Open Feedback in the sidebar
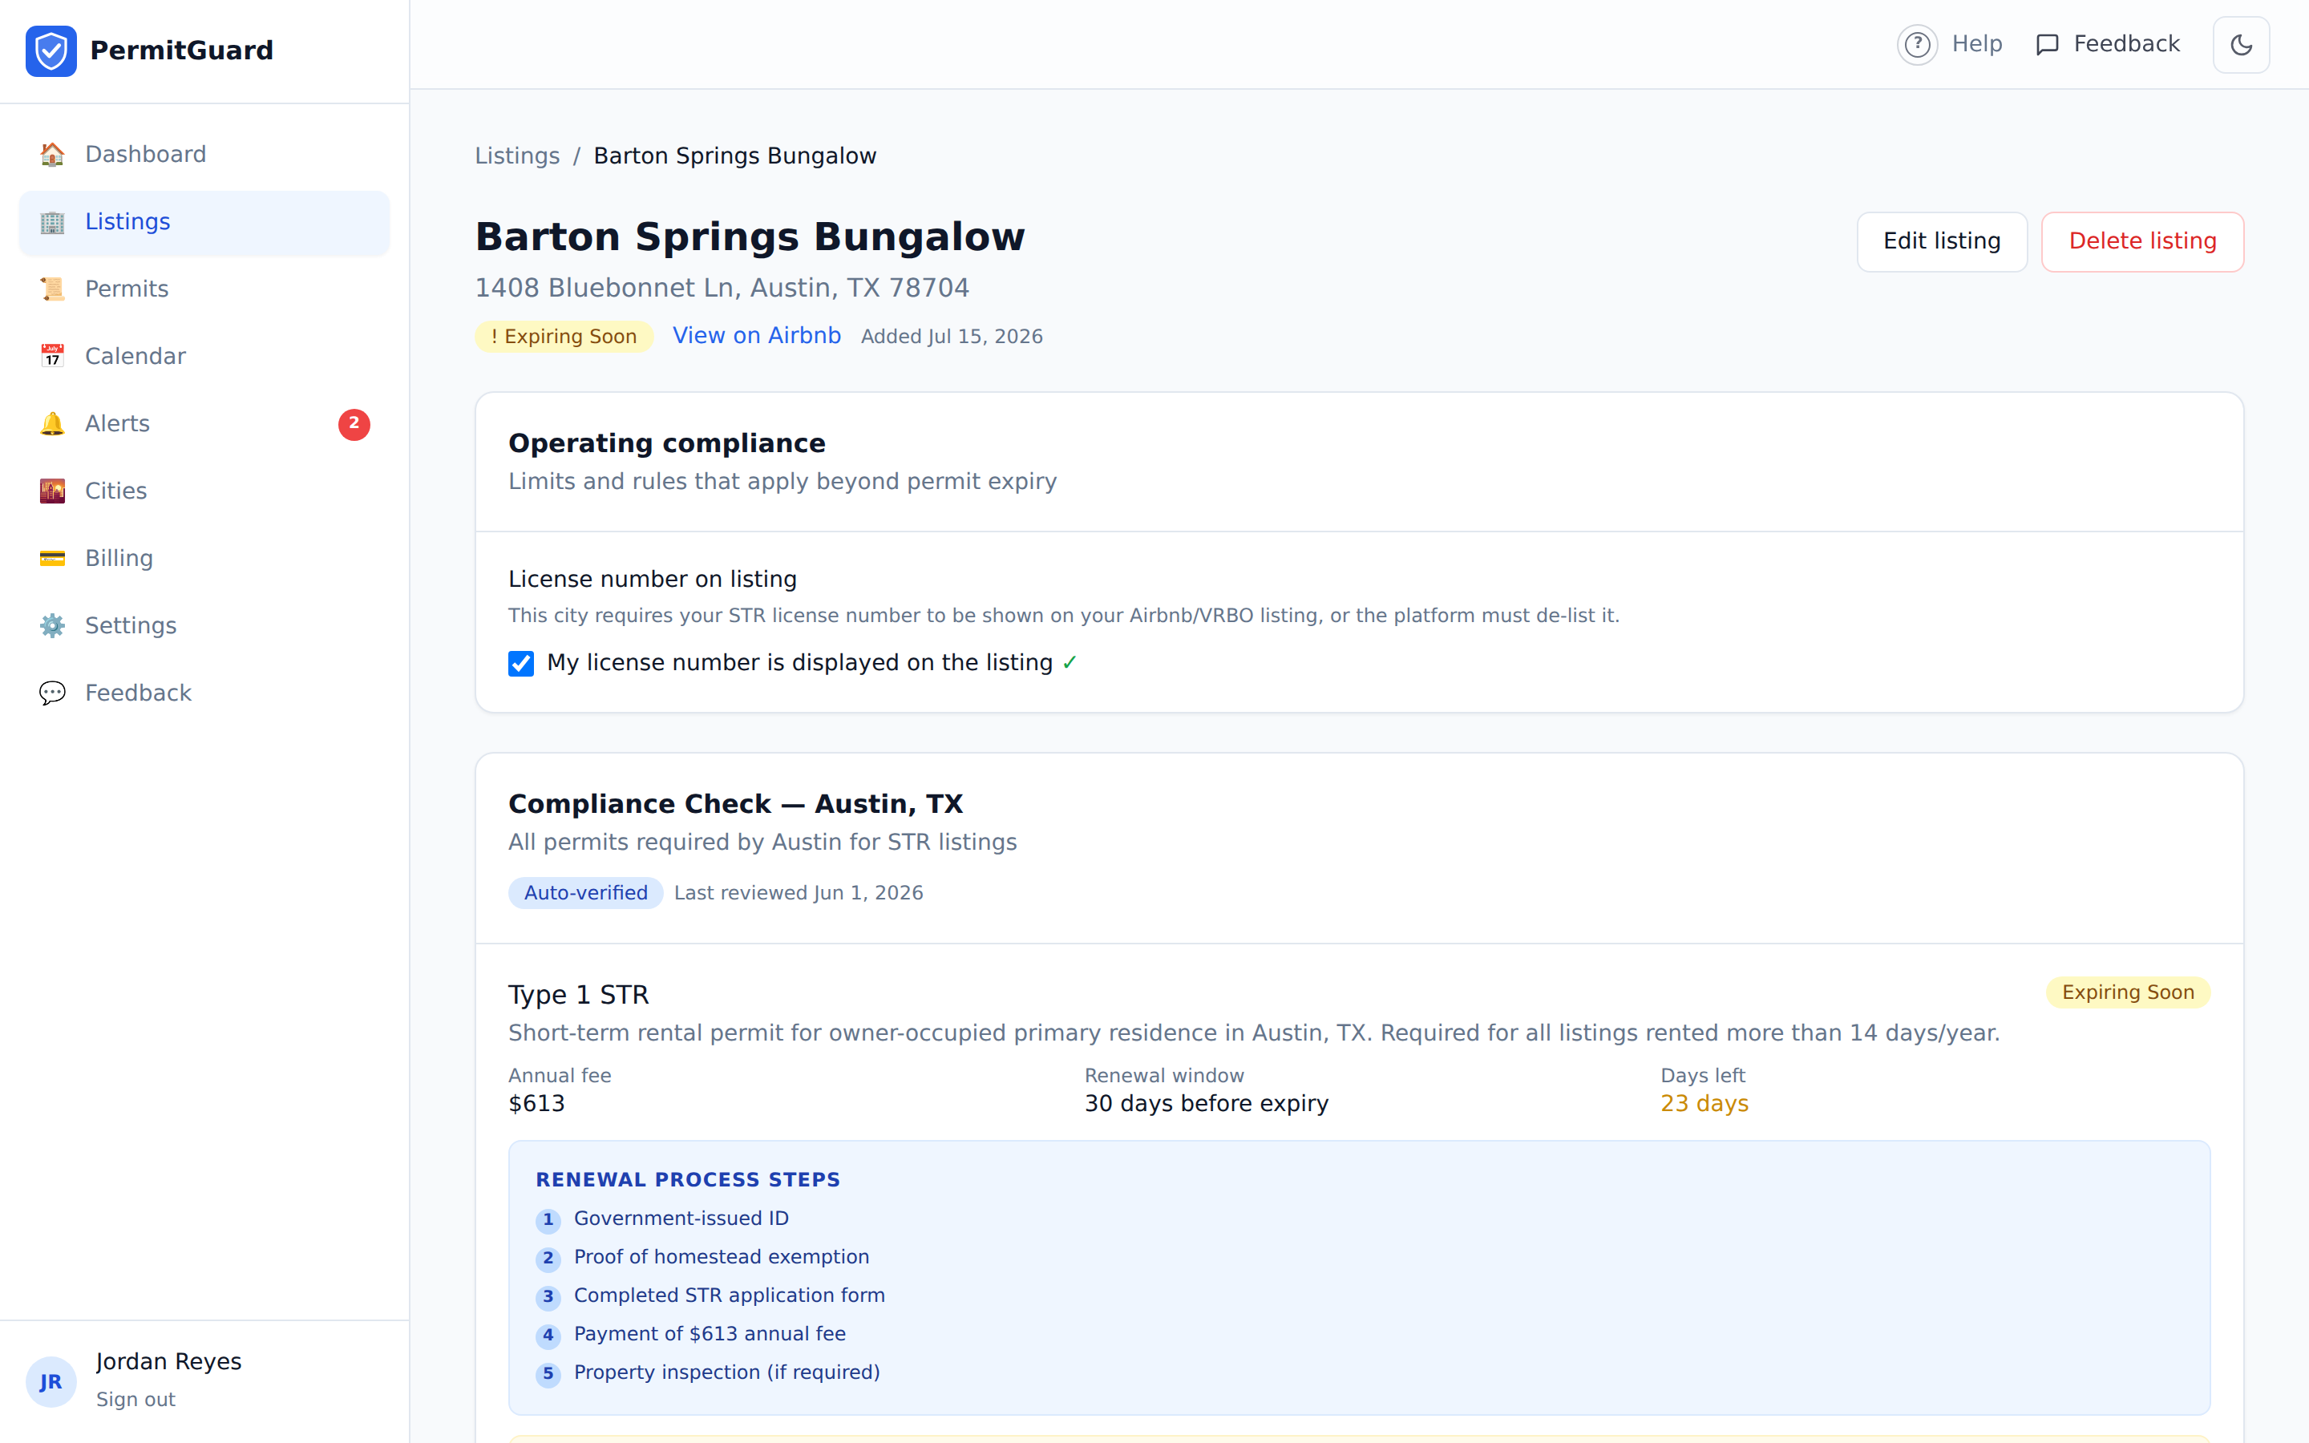The height and width of the screenshot is (1443, 2309). (x=204, y=693)
